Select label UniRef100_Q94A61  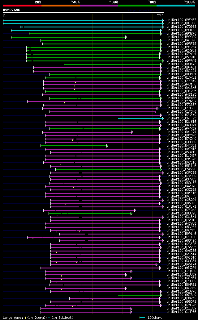(181, 68)
